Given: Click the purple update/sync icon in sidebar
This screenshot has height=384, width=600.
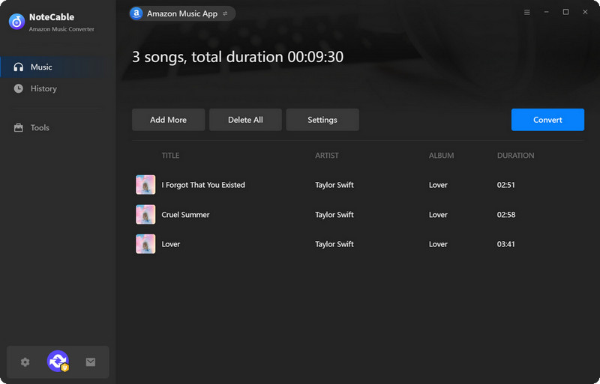Looking at the screenshot, I should 58,361.
